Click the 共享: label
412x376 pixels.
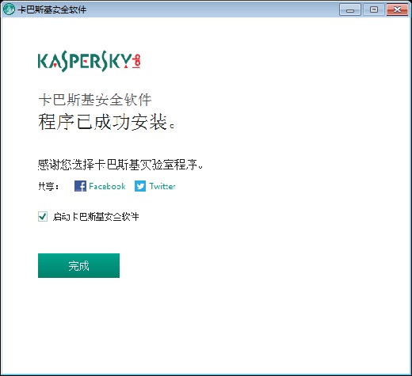point(48,186)
